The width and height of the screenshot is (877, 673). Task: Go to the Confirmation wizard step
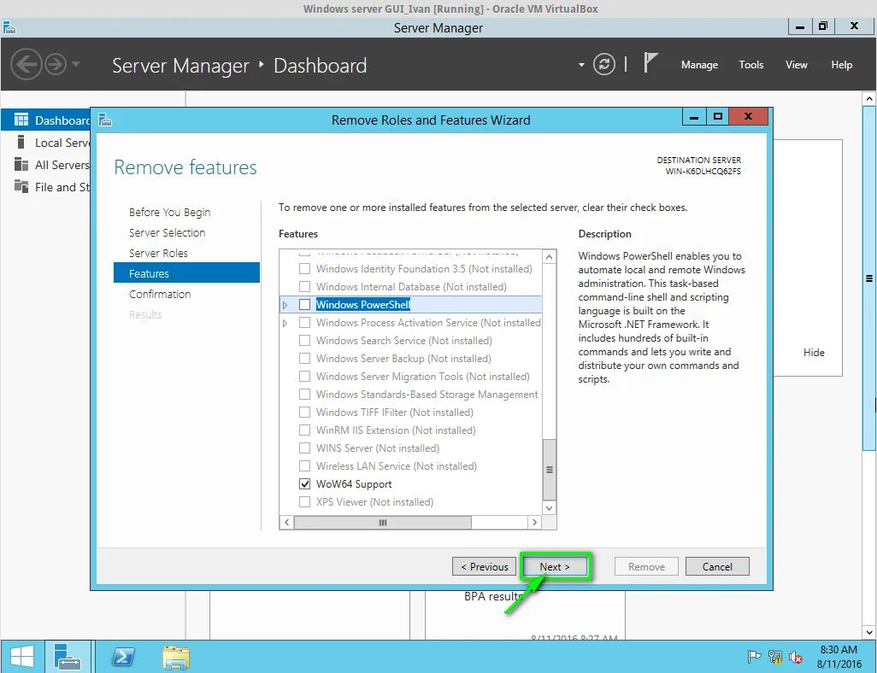click(159, 294)
